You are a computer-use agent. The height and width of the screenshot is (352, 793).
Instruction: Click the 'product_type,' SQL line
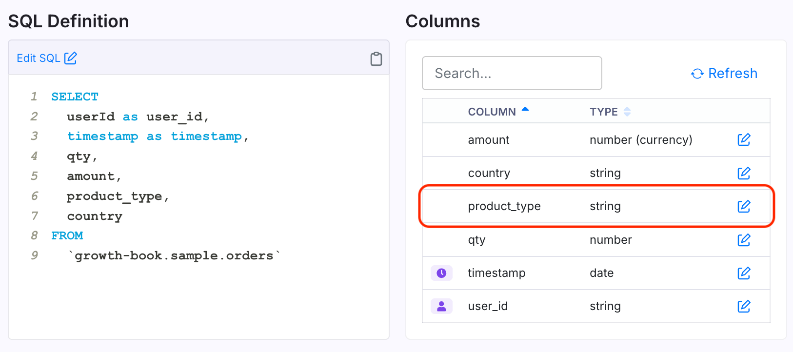(x=118, y=196)
